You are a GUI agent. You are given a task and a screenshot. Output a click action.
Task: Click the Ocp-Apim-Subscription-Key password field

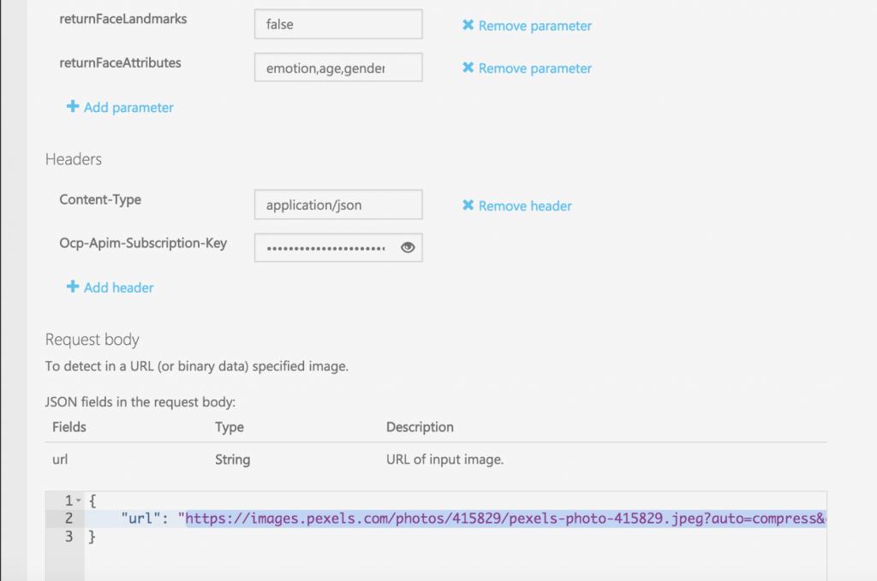tap(325, 247)
